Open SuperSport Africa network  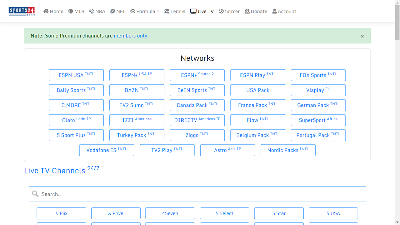coord(318,120)
